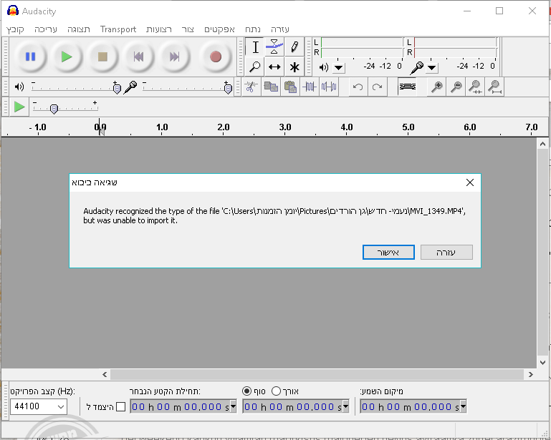Image resolution: width=551 pixels, height=440 pixels.
Task: Click the recording volume slider handle
Action: point(228,89)
